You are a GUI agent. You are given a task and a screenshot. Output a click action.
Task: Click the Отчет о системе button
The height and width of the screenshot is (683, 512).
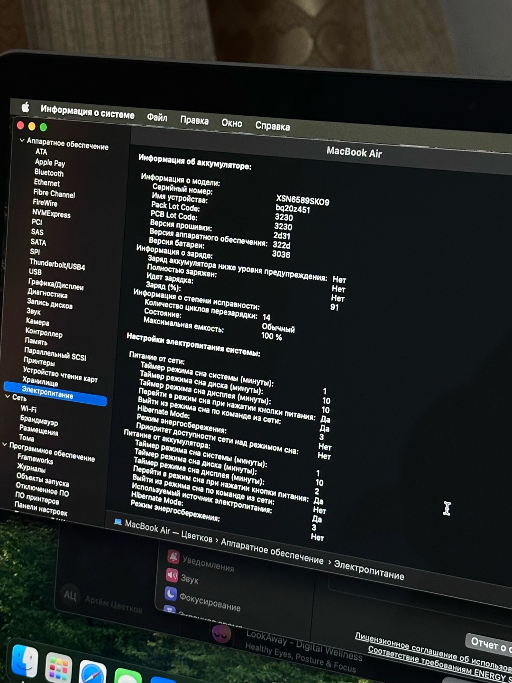(x=489, y=644)
